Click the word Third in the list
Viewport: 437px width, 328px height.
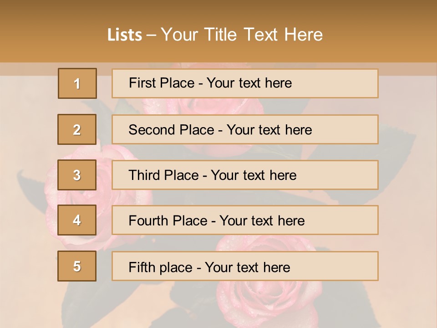(144, 175)
